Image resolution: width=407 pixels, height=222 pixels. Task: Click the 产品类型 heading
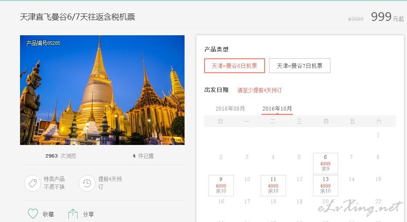pyautogui.click(x=216, y=49)
